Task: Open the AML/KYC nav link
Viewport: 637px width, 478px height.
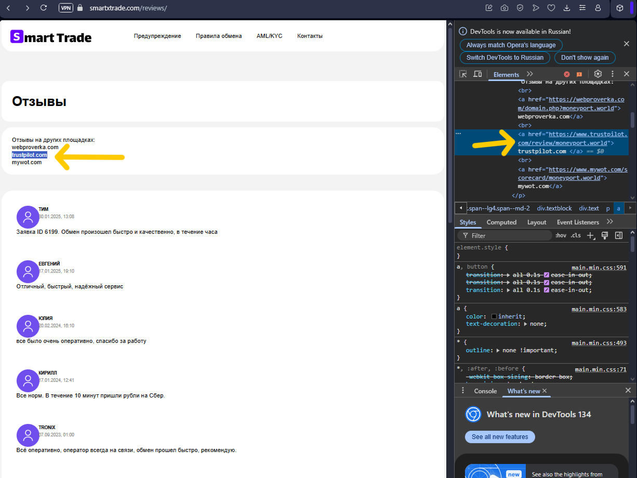Action: click(270, 36)
